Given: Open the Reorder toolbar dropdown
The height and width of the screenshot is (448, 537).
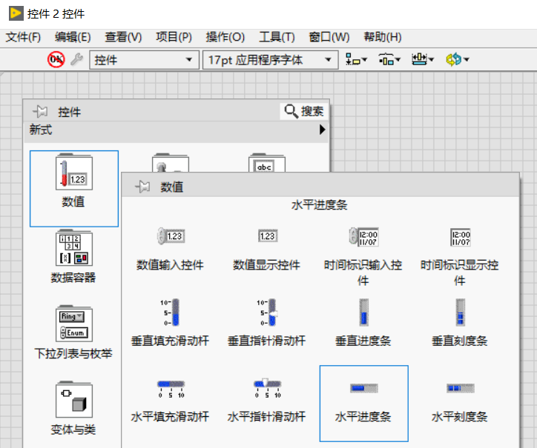Looking at the screenshot, I should [457, 60].
